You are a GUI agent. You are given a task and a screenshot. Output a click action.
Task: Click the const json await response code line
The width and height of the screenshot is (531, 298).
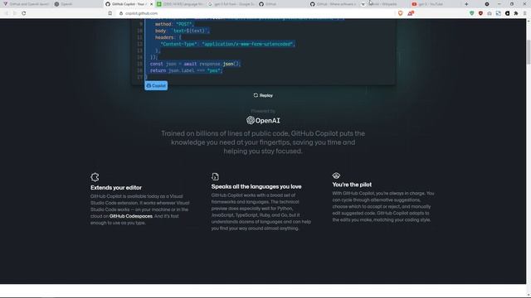tap(195, 64)
